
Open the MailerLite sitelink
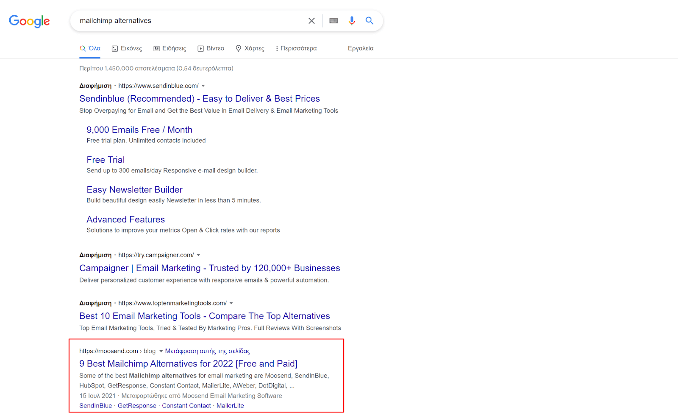pos(230,406)
